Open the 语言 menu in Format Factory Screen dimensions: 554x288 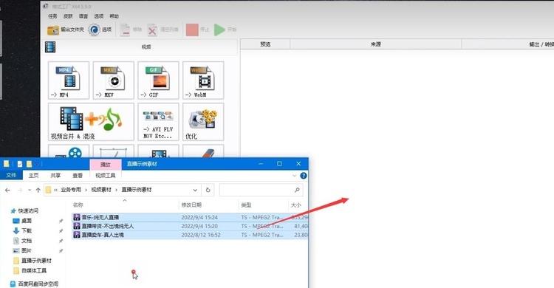tap(83, 16)
